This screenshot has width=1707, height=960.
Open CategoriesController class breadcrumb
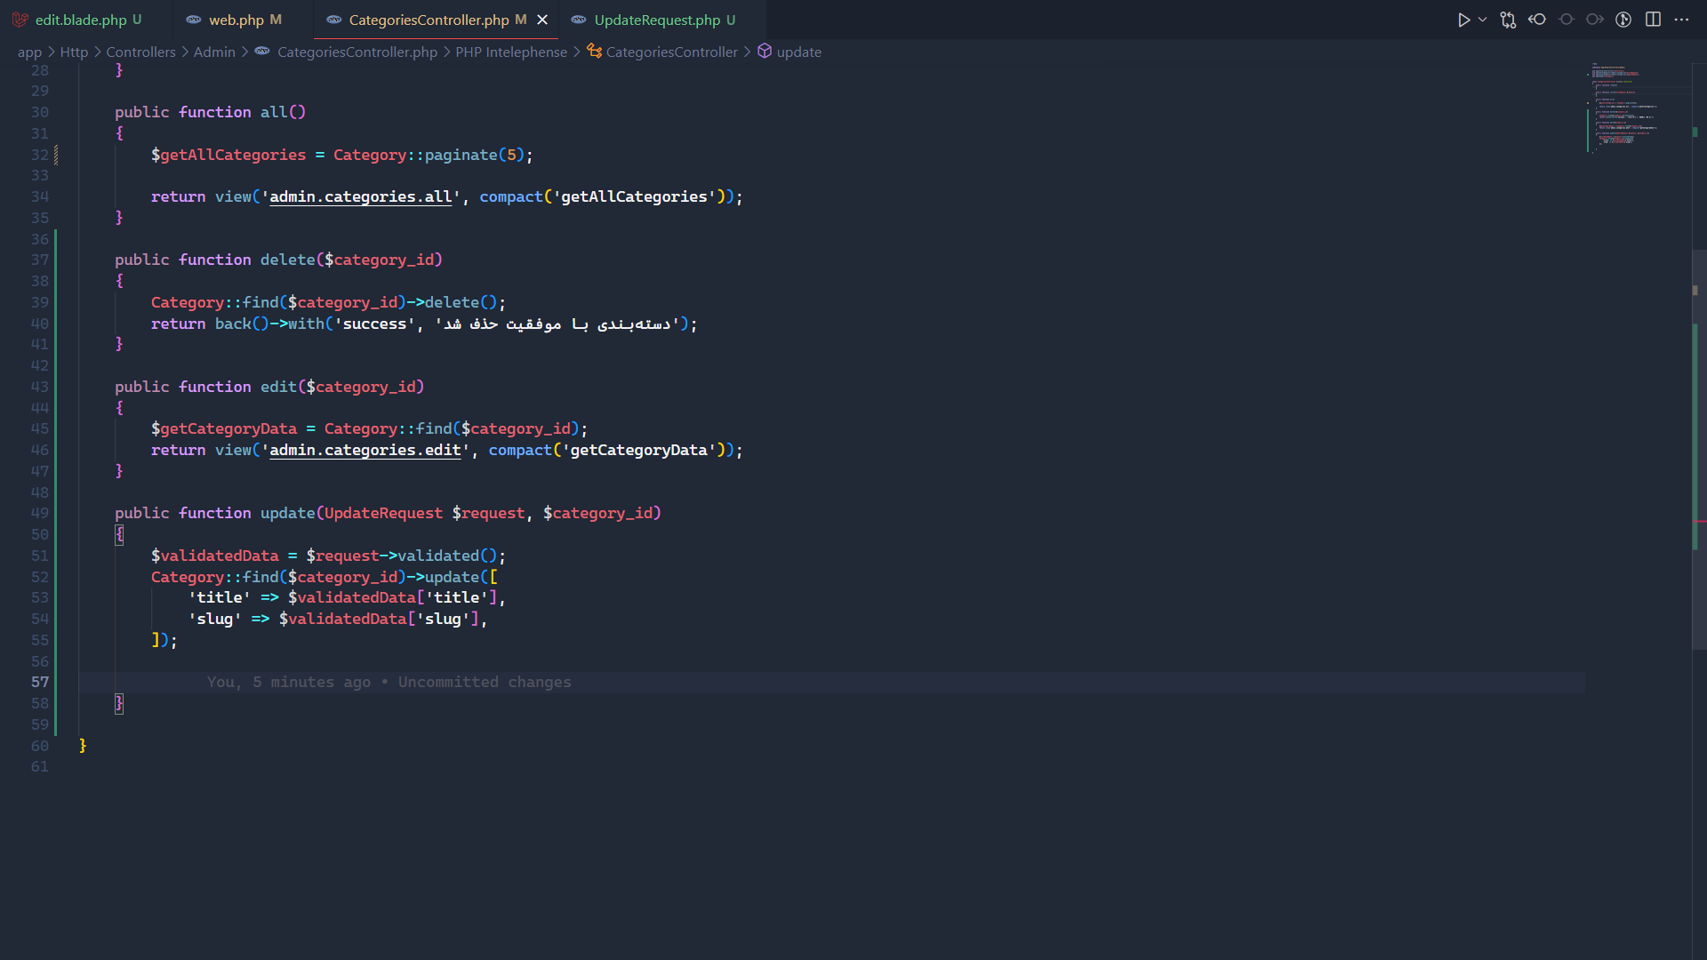pyautogui.click(x=672, y=52)
